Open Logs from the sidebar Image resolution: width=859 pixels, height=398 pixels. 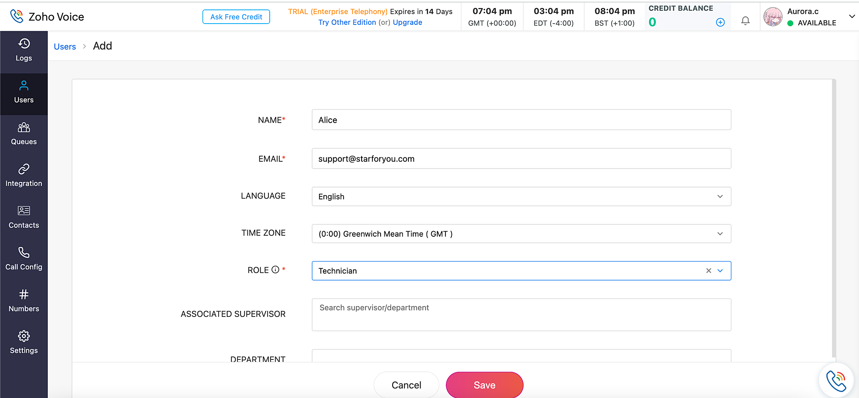(x=24, y=50)
